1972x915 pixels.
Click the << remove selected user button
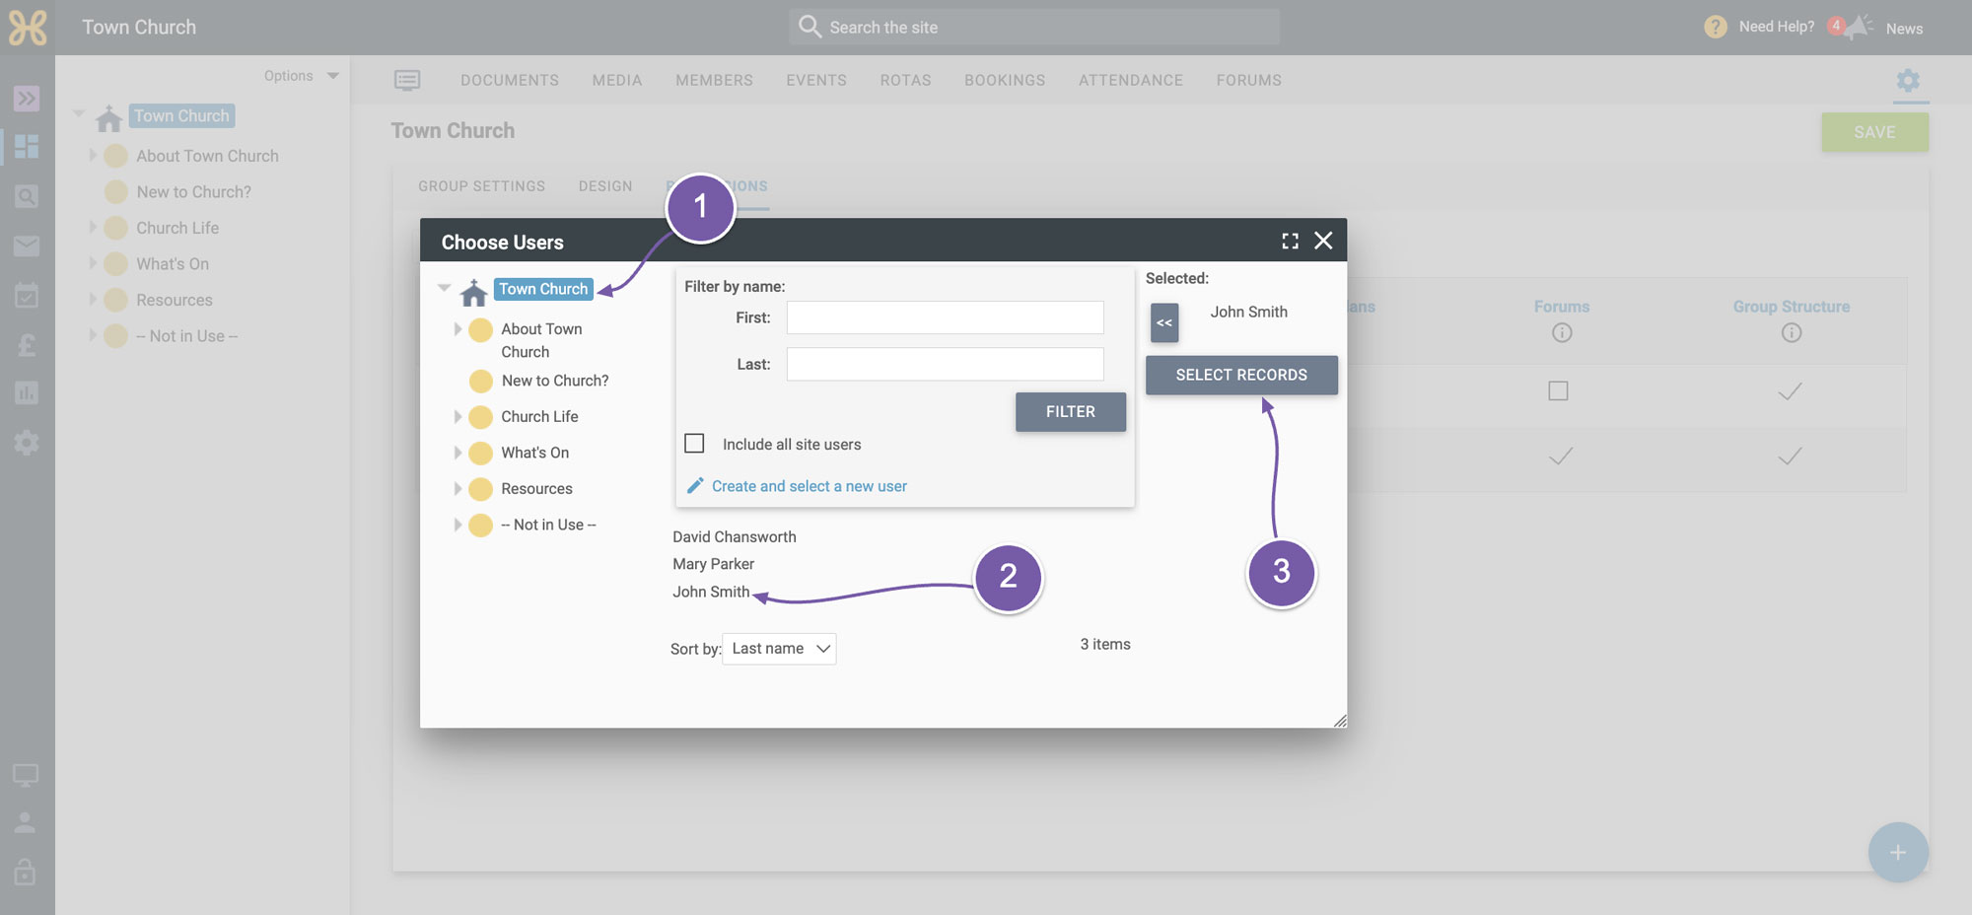(1164, 323)
